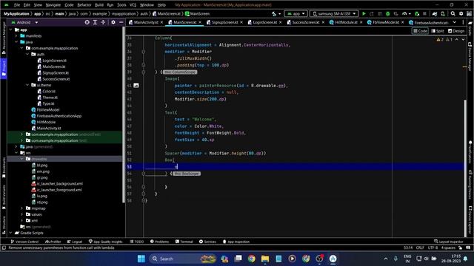Switch editor to Design view mode
474x266 pixels.
pyautogui.click(x=456, y=31)
